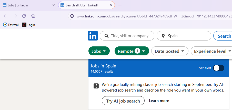Click the Spain location field

tap(184, 36)
